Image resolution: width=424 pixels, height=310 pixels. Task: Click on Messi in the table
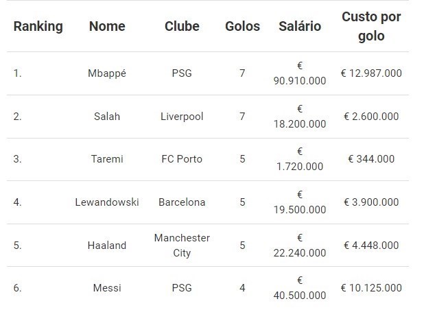[x=107, y=288]
